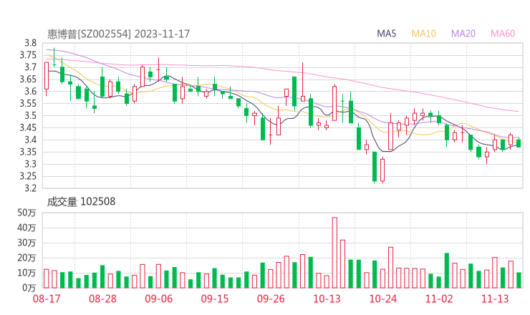Image resolution: width=530 pixels, height=315 pixels.
Task: Click the 11-13 date axis label
Action: (495, 299)
